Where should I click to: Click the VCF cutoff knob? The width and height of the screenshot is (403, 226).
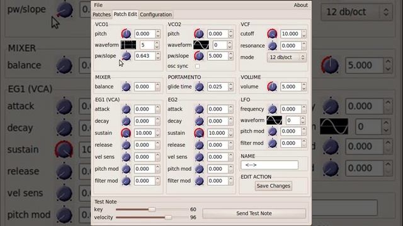pos(272,34)
